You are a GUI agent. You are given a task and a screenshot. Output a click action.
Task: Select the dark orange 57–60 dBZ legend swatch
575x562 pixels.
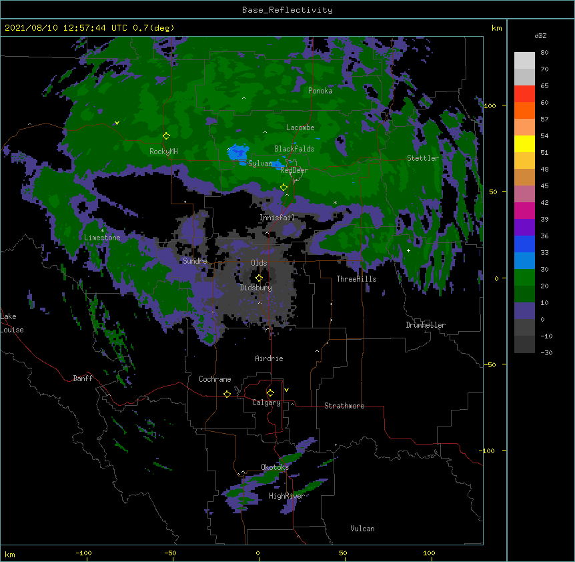pos(524,110)
